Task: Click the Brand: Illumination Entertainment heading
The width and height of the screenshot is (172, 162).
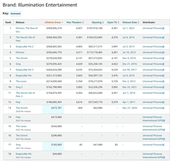Action: point(40,5)
